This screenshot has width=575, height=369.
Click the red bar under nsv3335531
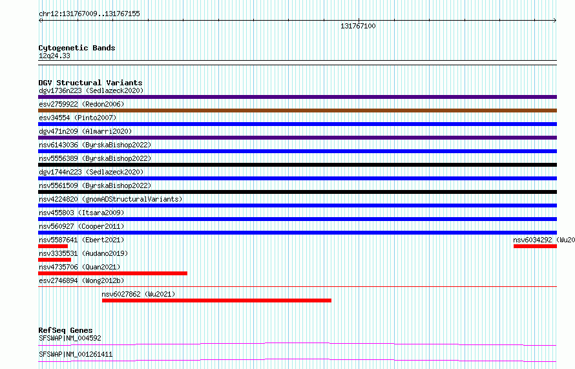point(55,260)
